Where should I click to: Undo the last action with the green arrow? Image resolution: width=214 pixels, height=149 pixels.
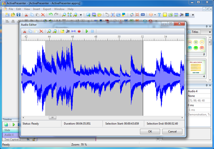pos(51,15)
